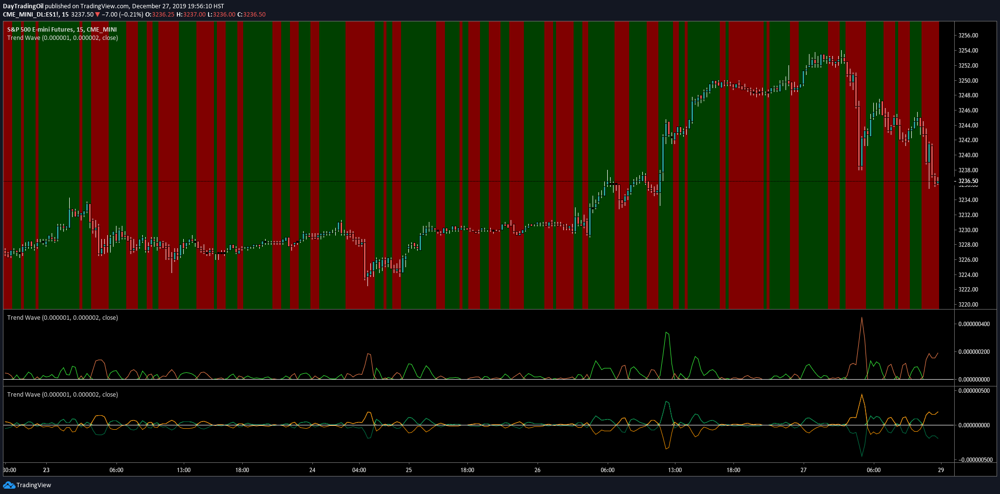Click the CME_MINI_DL:ES1! symbol ticker text
Screen dimensions: 1000x494
(x=32, y=15)
